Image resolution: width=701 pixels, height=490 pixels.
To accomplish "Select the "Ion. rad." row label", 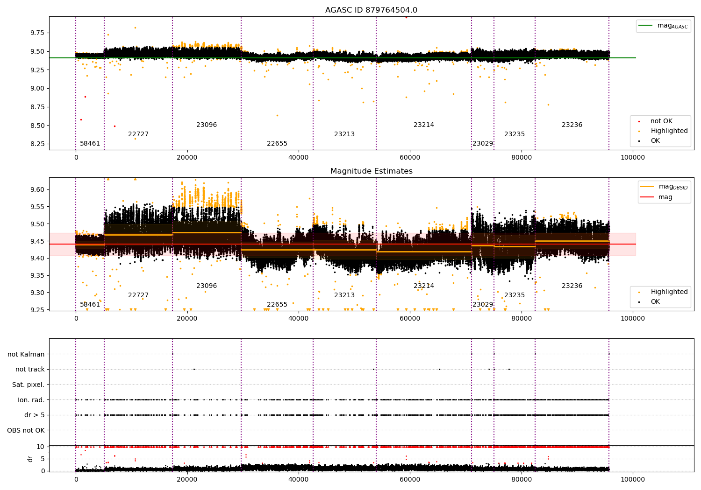I will (31, 400).
